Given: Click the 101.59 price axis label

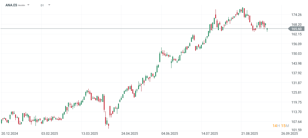Looking at the screenshot, I should pyautogui.click(x=296, y=130).
